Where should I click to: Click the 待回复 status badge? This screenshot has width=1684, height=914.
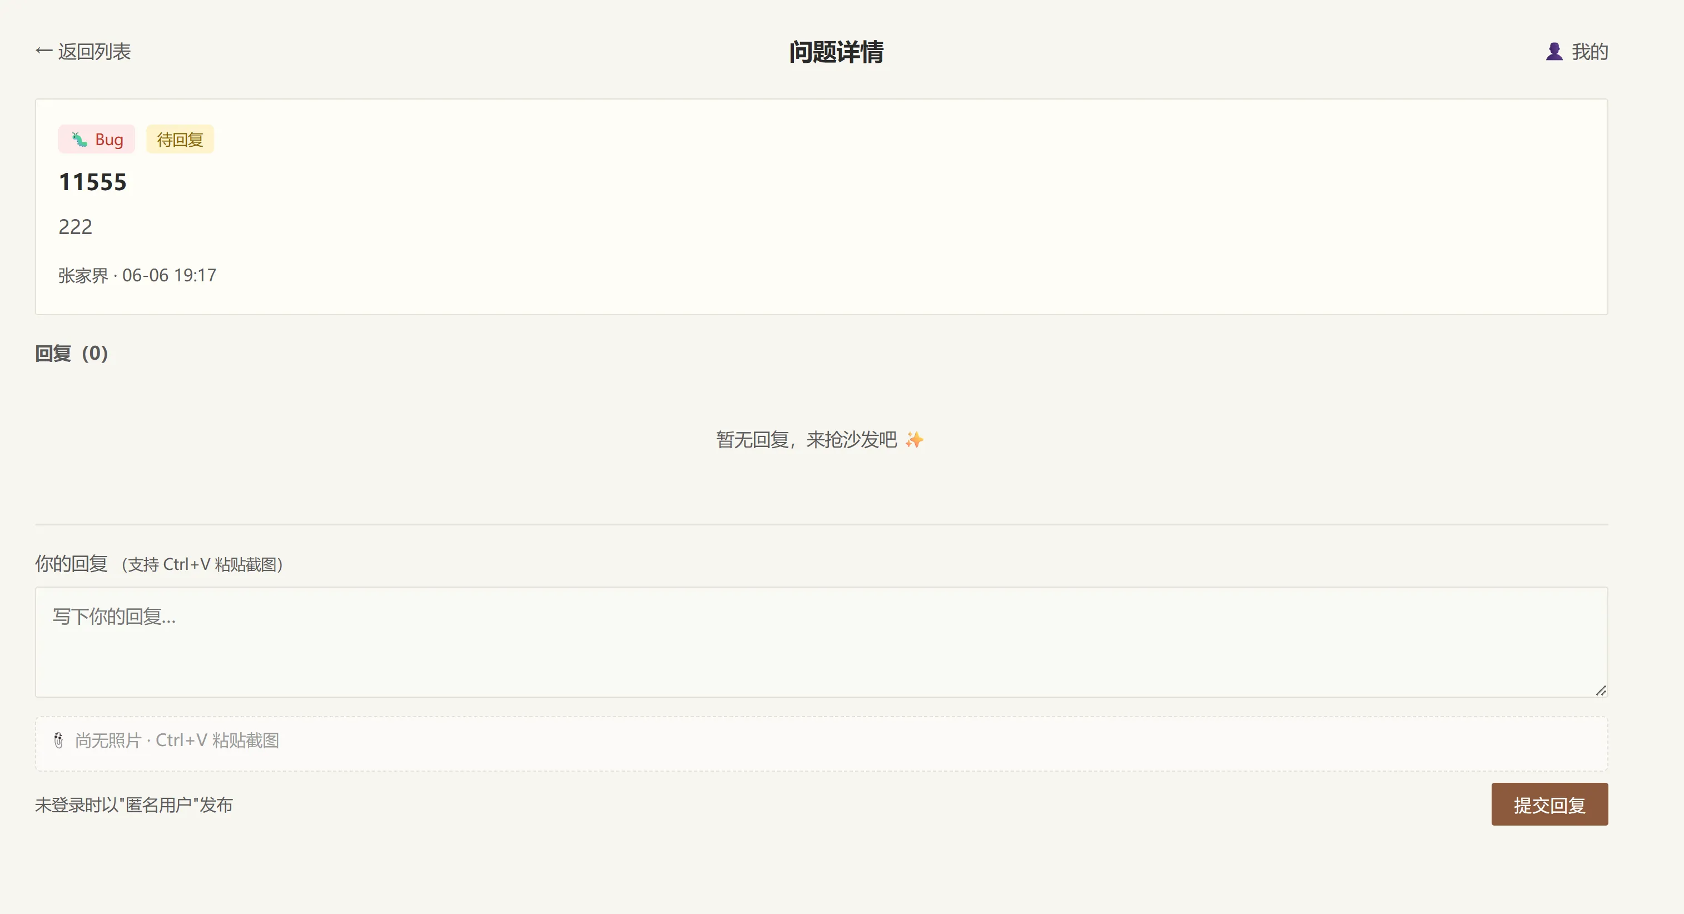click(180, 139)
